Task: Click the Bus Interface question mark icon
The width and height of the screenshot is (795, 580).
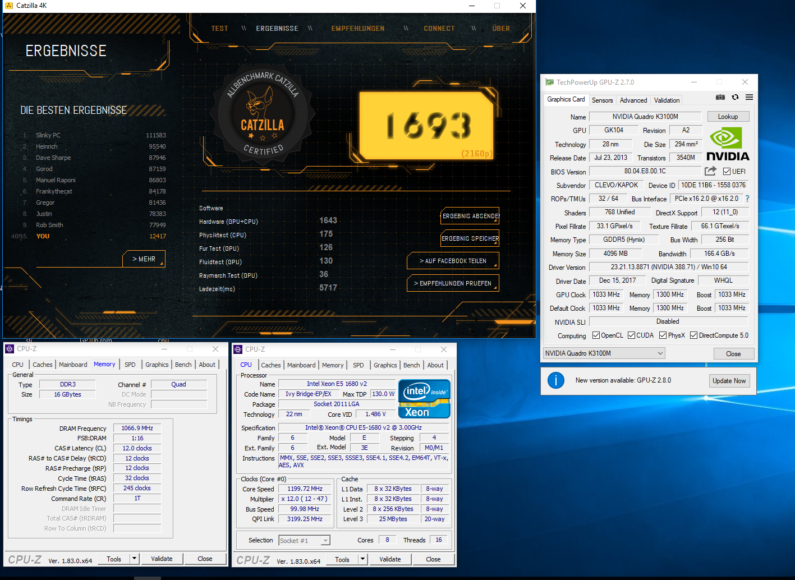Action: [747, 199]
